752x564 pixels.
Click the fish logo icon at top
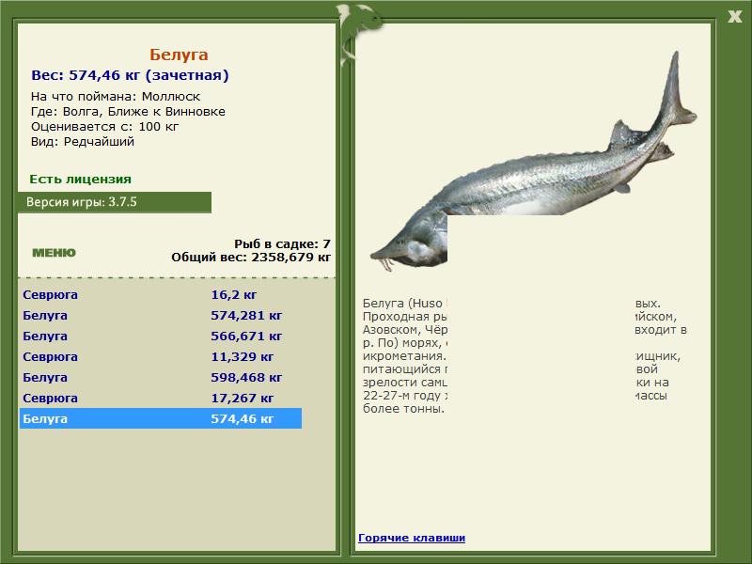[x=359, y=33]
